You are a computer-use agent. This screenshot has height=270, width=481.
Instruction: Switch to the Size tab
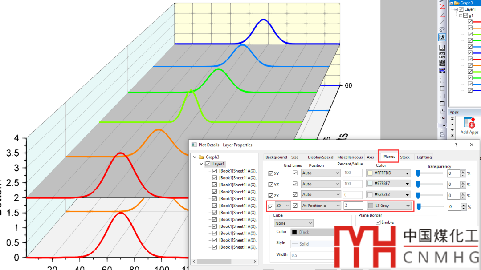(x=295, y=157)
